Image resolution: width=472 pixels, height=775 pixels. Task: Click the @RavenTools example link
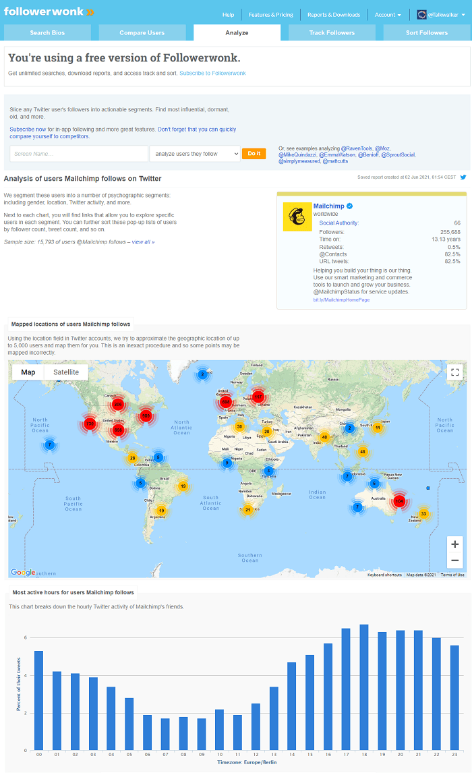356,148
